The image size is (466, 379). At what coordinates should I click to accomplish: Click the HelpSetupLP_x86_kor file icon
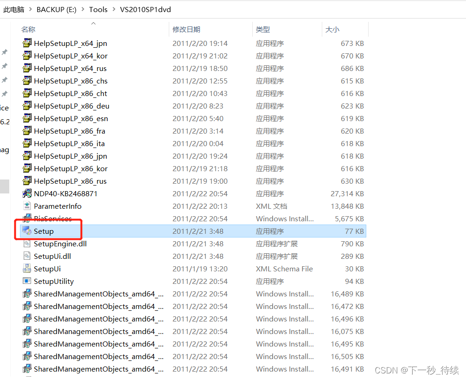coord(27,168)
